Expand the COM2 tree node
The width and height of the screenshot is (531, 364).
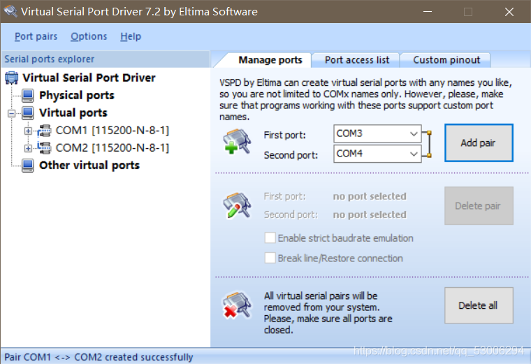point(28,148)
